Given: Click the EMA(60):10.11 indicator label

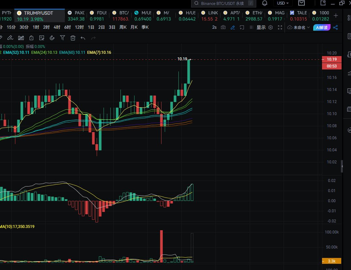Looking at the screenshot, I should click(x=72, y=52).
